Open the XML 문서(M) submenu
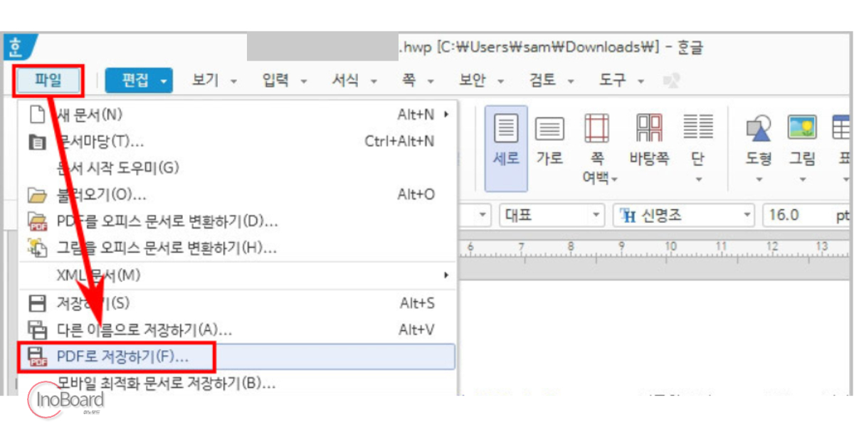The image size is (854, 427). click(237, 275)
